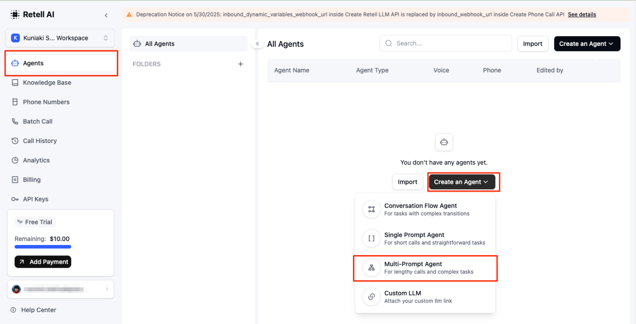Click the Conversation Flow Agent icon
Viewport: 636px width, 324px height.
(x=371, y=209)
